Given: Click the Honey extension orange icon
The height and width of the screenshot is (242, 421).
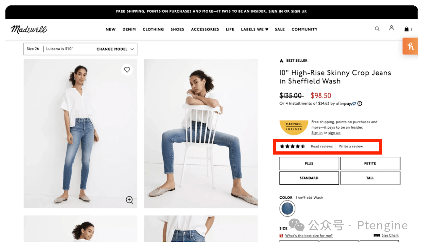Looking at the screenshot, I should point(410,46).
